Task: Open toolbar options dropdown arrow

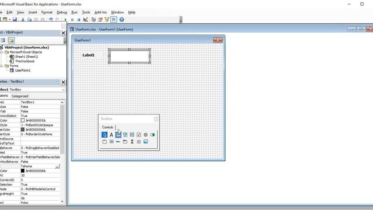Action: tap(181, 20)
